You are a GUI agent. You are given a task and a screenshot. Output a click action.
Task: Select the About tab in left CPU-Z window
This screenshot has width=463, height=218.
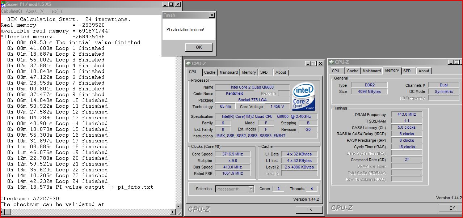(281, 72)
